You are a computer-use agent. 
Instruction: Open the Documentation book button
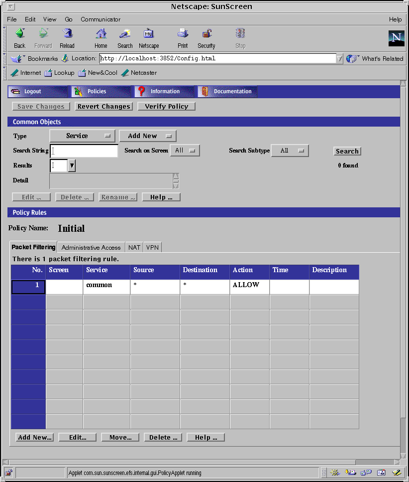coord(227,92)
